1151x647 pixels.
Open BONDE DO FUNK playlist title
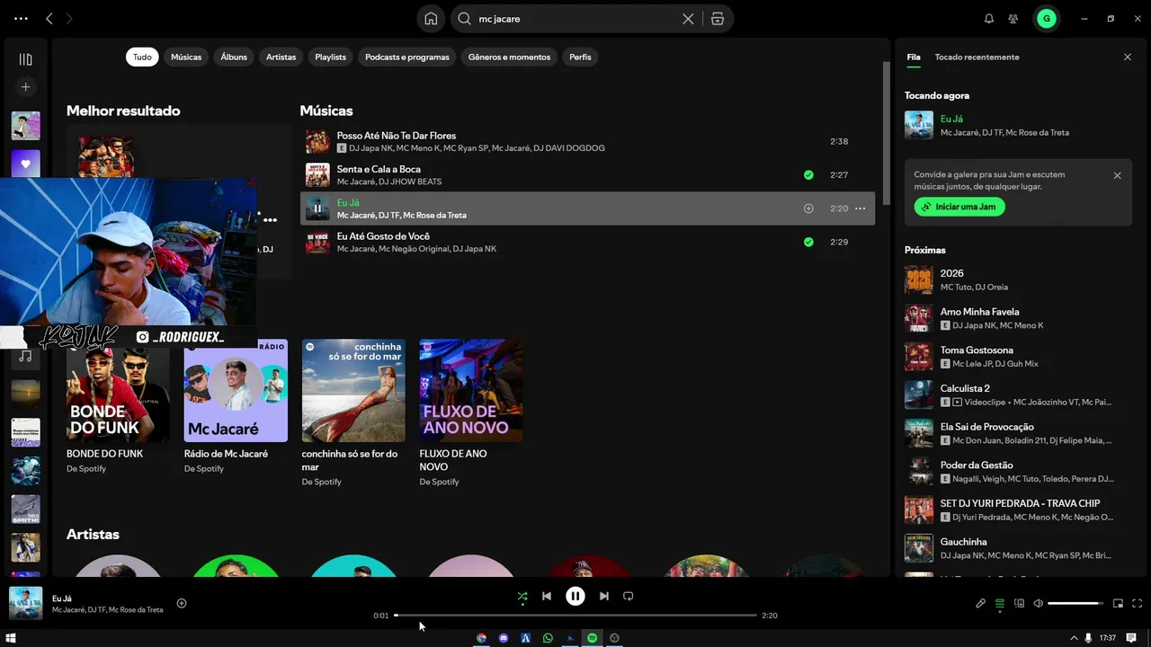point(104,454)
